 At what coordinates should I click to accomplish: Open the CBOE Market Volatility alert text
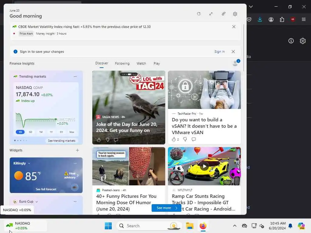(84, 27)
